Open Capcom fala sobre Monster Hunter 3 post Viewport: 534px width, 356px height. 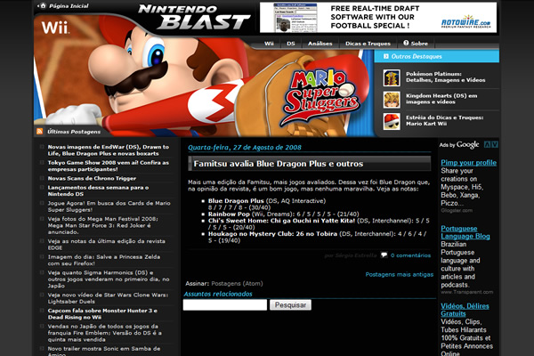(102, 314)
